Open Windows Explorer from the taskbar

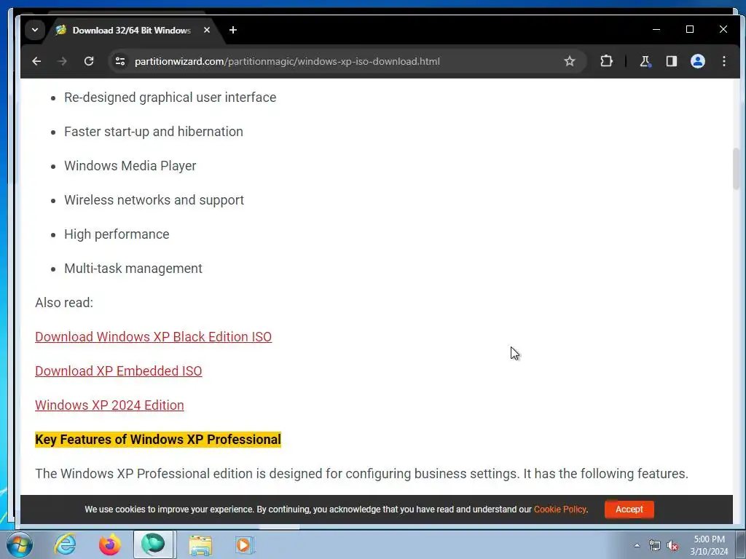coord(200,544)
